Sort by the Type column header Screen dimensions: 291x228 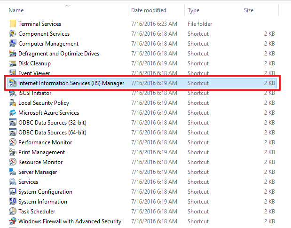(193, 10)
